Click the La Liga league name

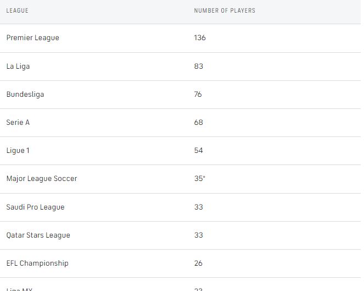pos(18,66)
